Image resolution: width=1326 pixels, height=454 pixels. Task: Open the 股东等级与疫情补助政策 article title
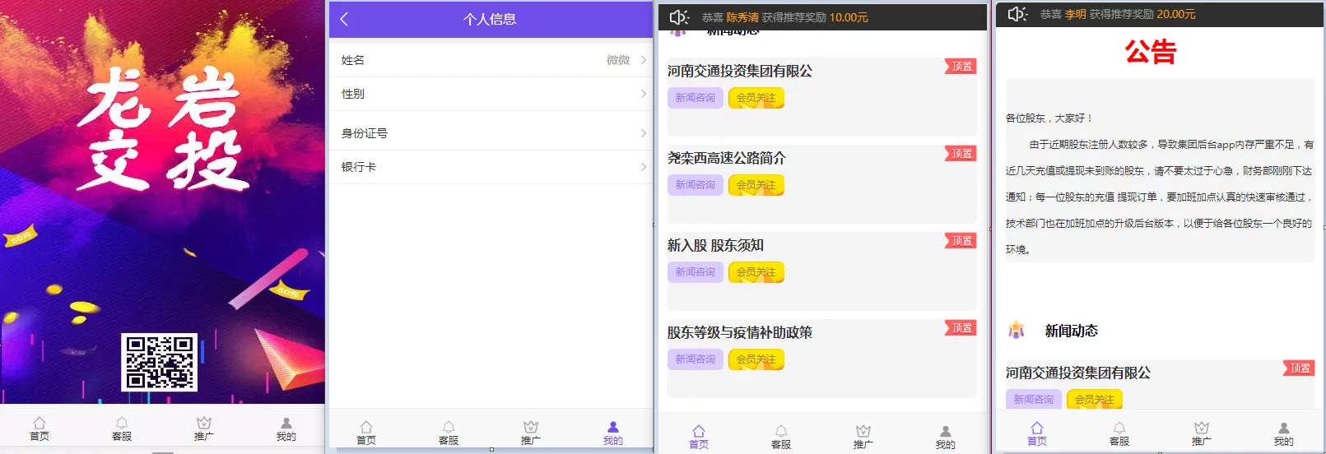click(739, 332)
